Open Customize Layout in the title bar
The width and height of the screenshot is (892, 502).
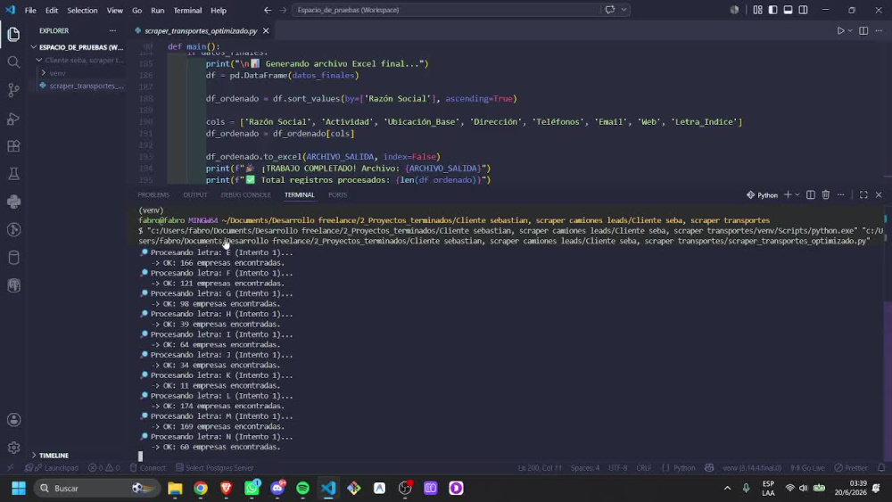click(x=757, y=10)
